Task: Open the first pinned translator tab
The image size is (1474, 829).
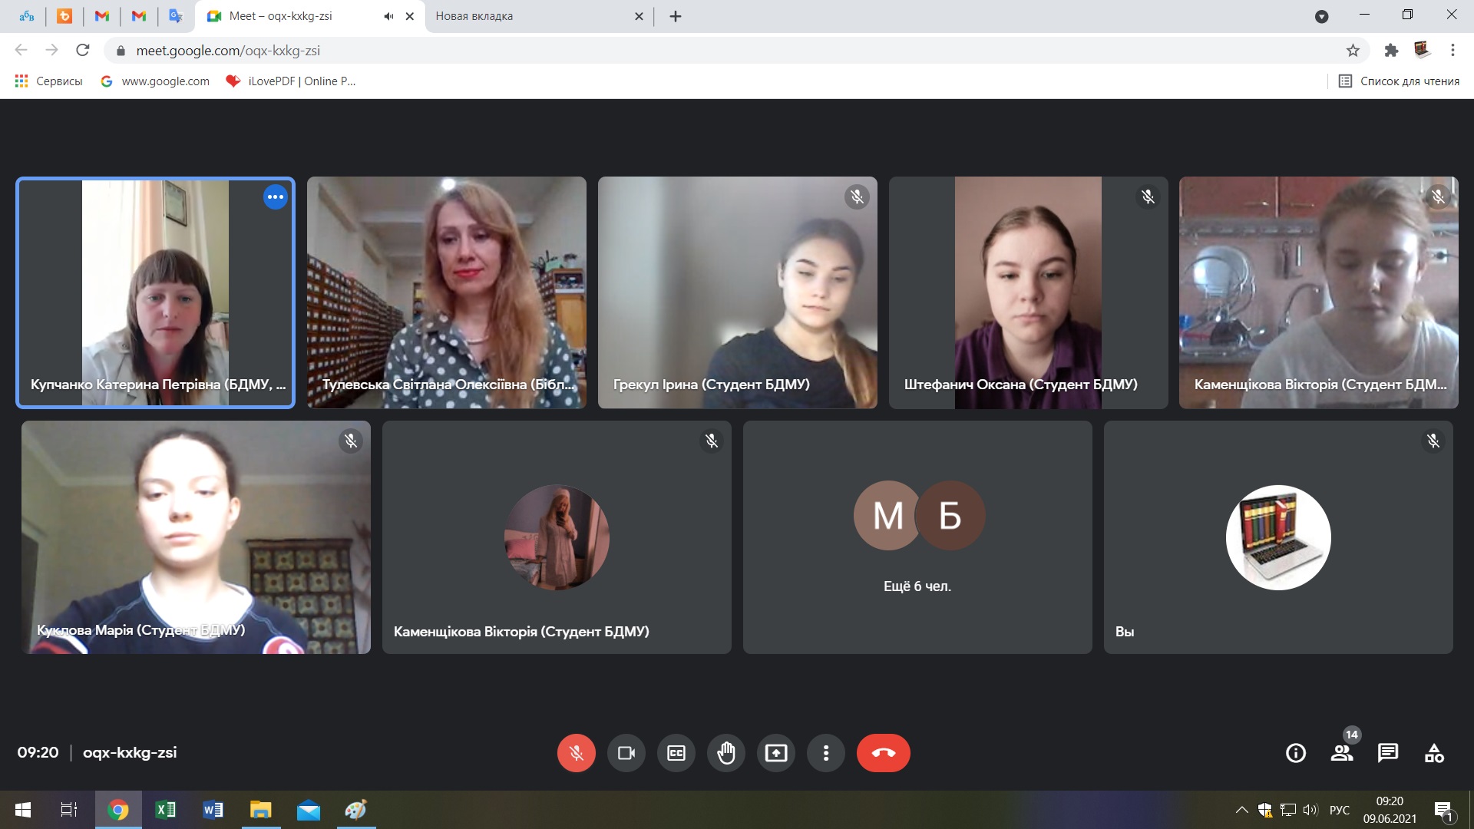Action: pos(27,16)
